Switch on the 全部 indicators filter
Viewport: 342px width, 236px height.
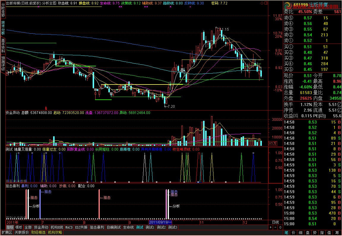[x=28, y=227]
